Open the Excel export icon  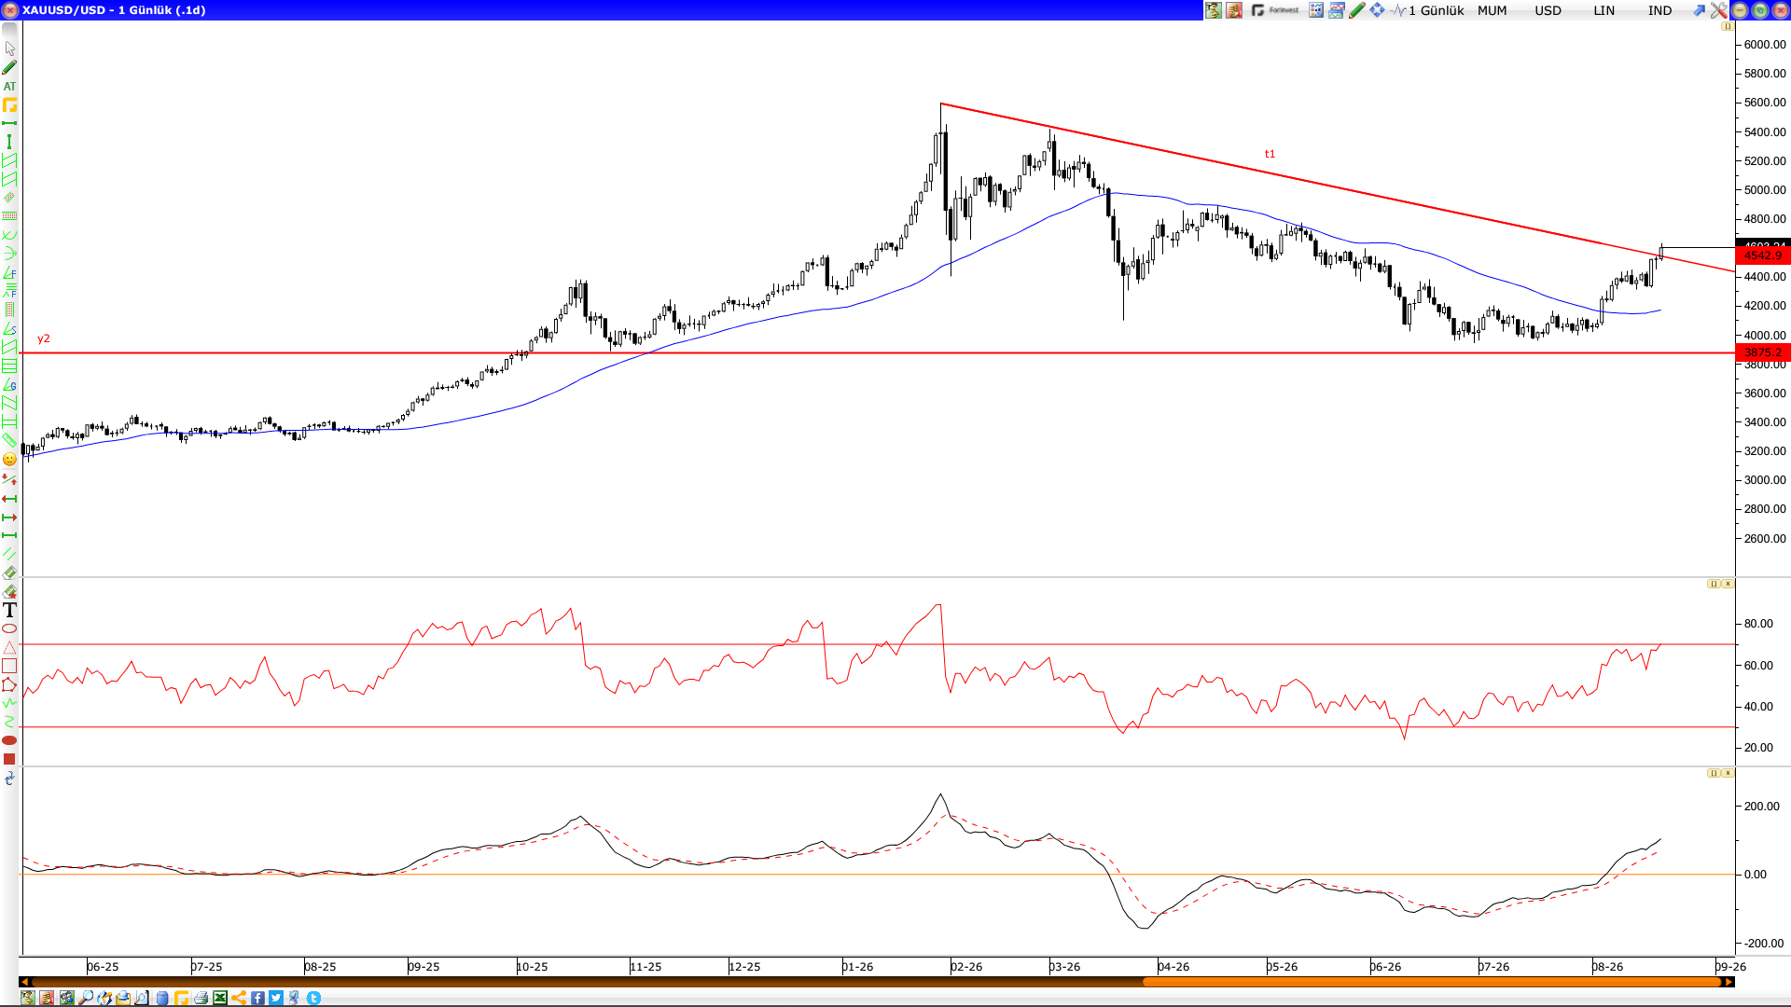220,998
